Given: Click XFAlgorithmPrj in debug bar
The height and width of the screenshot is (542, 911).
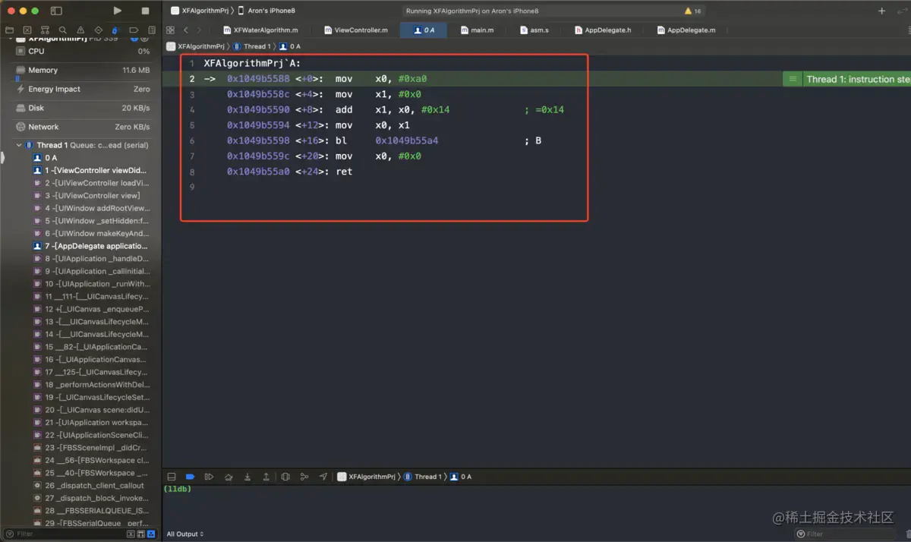Looking at the screenshot, I should (367, 477).
